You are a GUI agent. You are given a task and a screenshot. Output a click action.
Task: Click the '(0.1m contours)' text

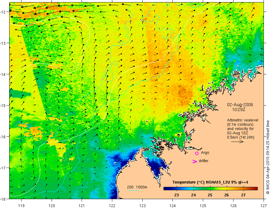pos(240,124)
